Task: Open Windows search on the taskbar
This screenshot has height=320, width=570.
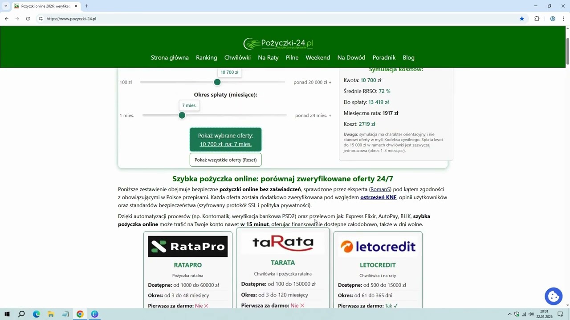Action: (21, 314)
